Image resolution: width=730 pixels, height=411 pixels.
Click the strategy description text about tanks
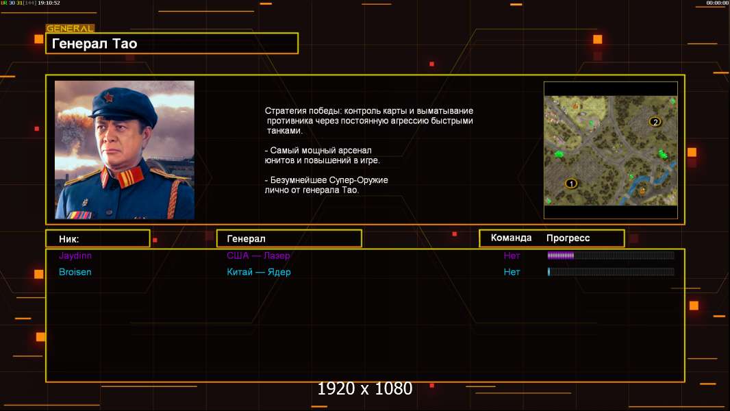(x=368, y=121)
